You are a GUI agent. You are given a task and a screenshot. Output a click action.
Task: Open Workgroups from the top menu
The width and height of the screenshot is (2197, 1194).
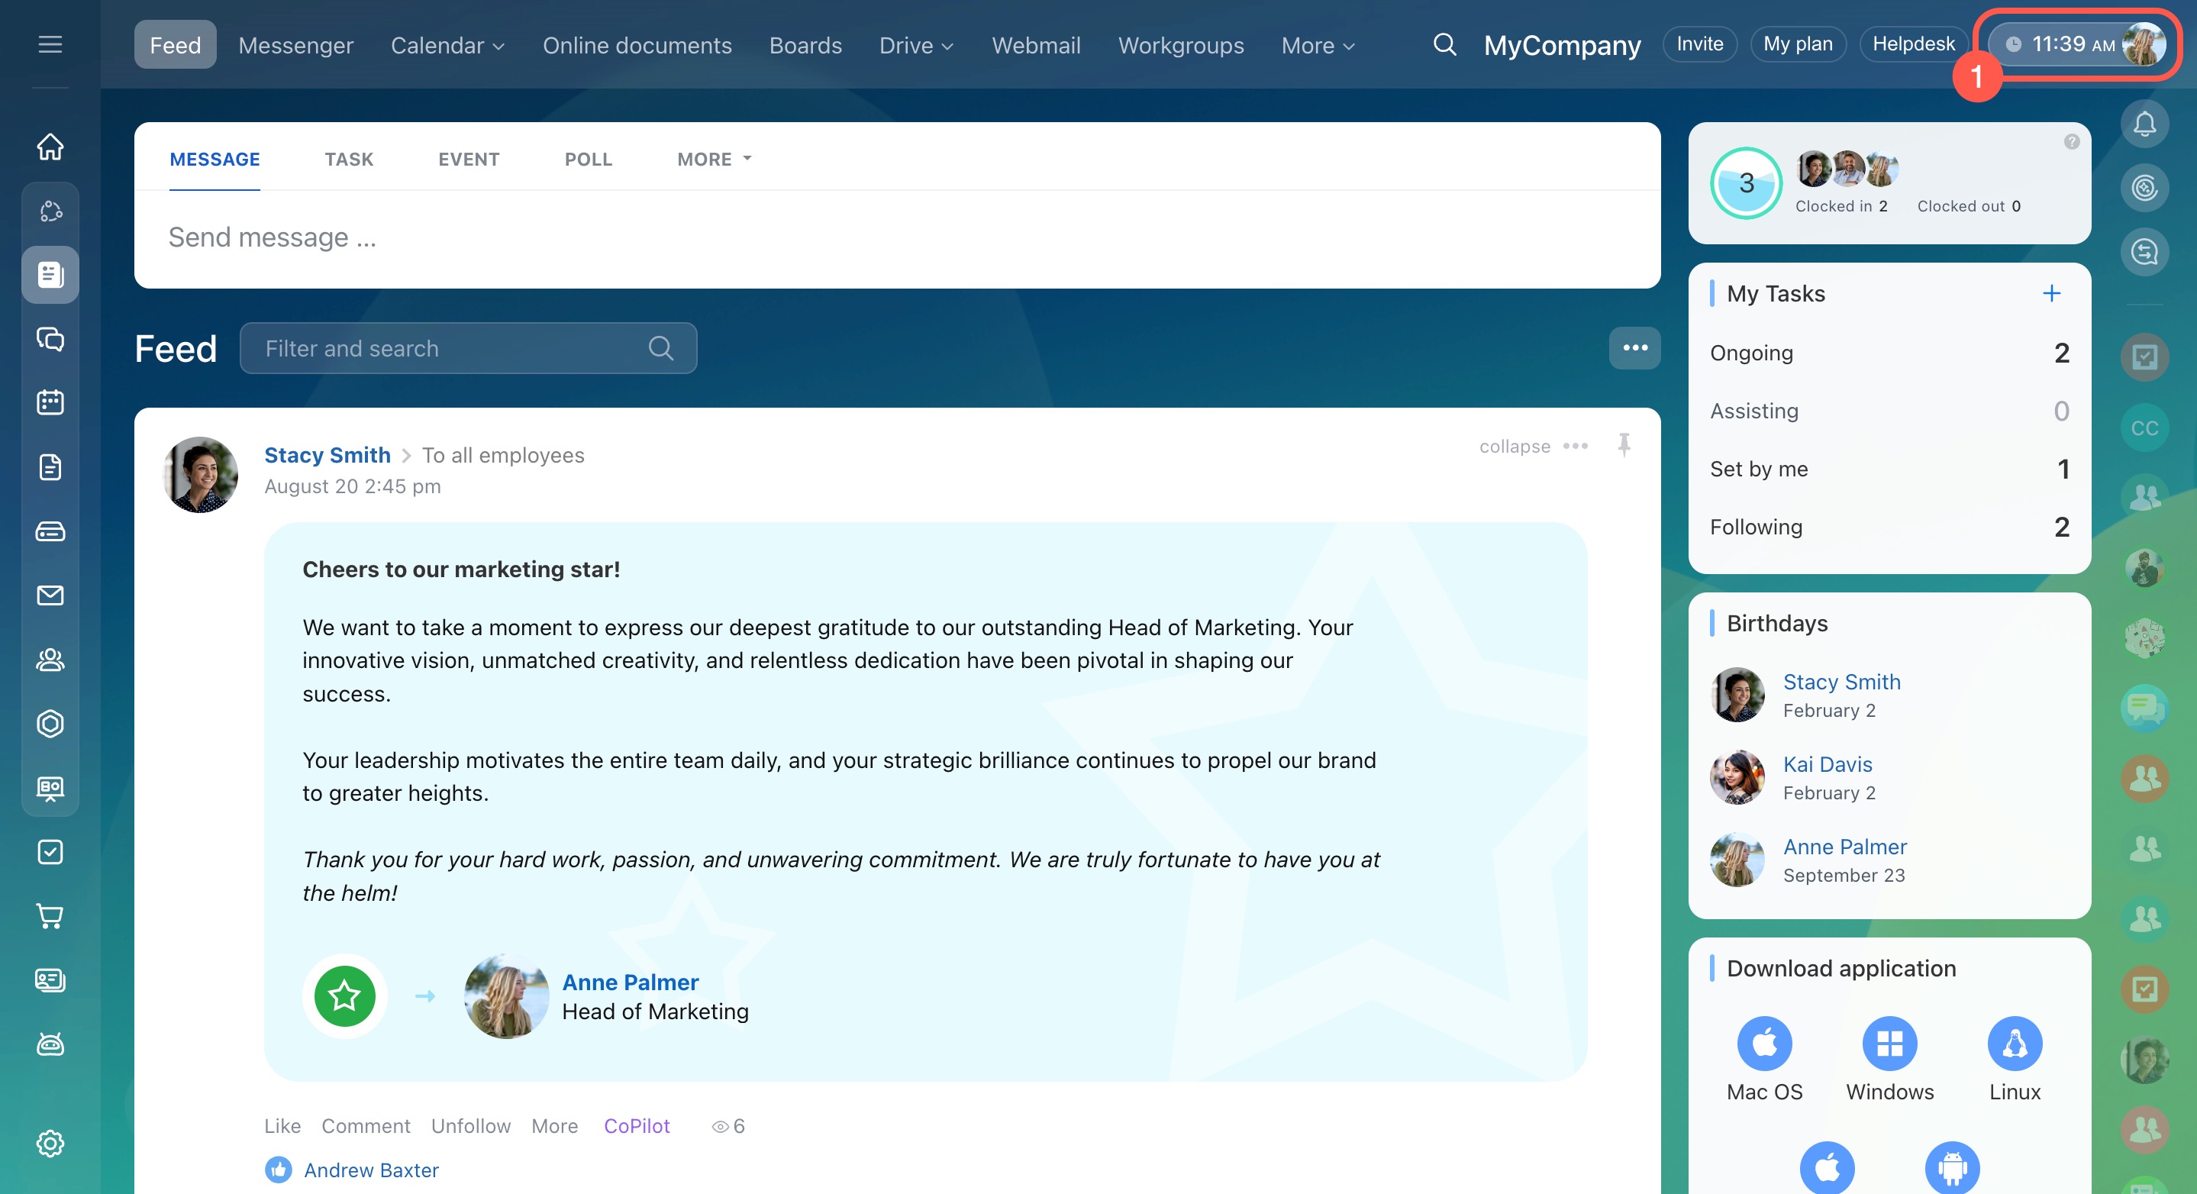point(1180,45)
